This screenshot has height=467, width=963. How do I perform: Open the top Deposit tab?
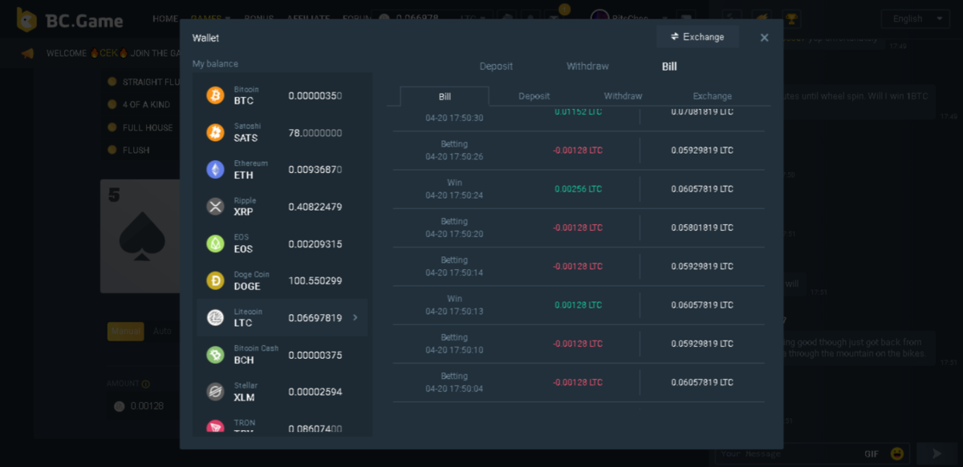(x=496, y=66)
